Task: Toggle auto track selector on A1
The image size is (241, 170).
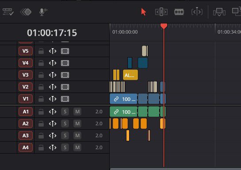Action: [x=53, y=112]
